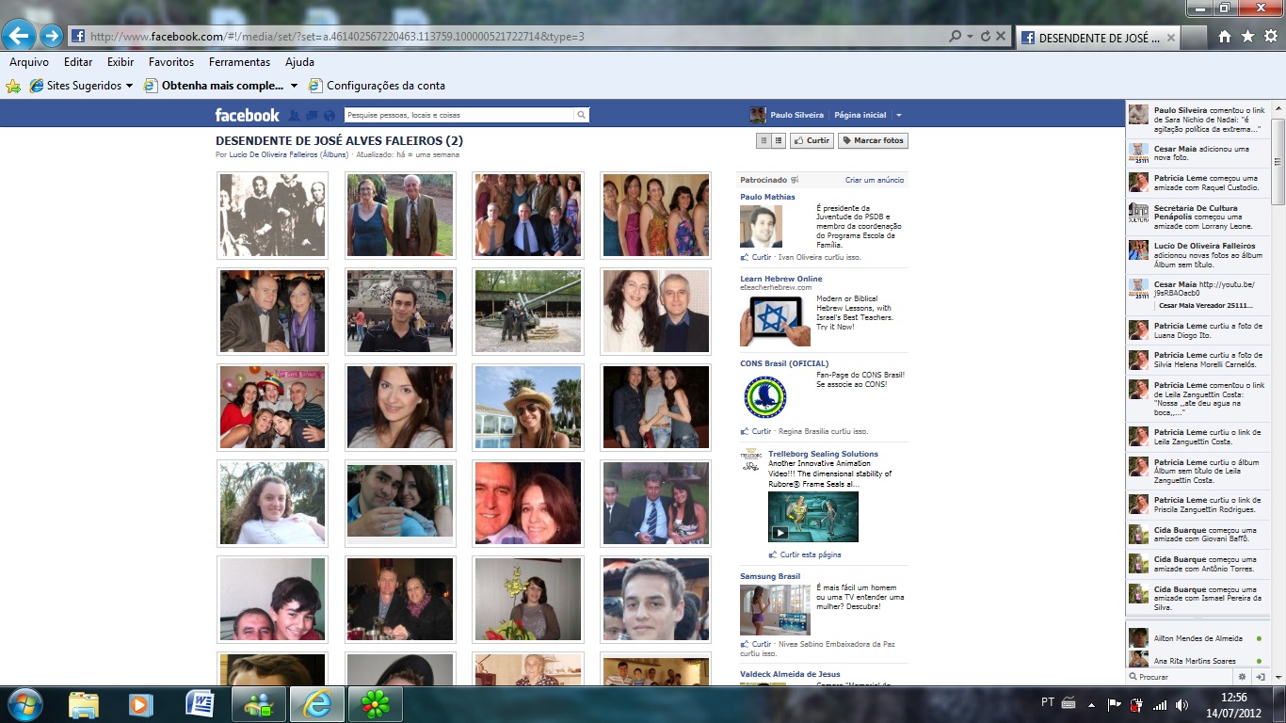Open the black-and-white family photo thumbnail
Image resolution: width=1286 pixels, height=723 pixels.
coord(272,215)
